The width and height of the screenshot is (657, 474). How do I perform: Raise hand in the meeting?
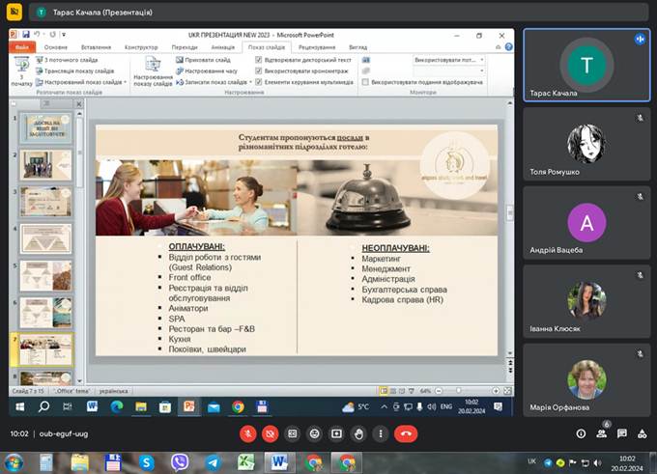point(359,434)
